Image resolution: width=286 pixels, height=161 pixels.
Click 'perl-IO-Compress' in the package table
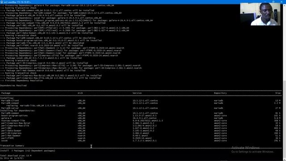pyautogui.click(x=11, y=133)
